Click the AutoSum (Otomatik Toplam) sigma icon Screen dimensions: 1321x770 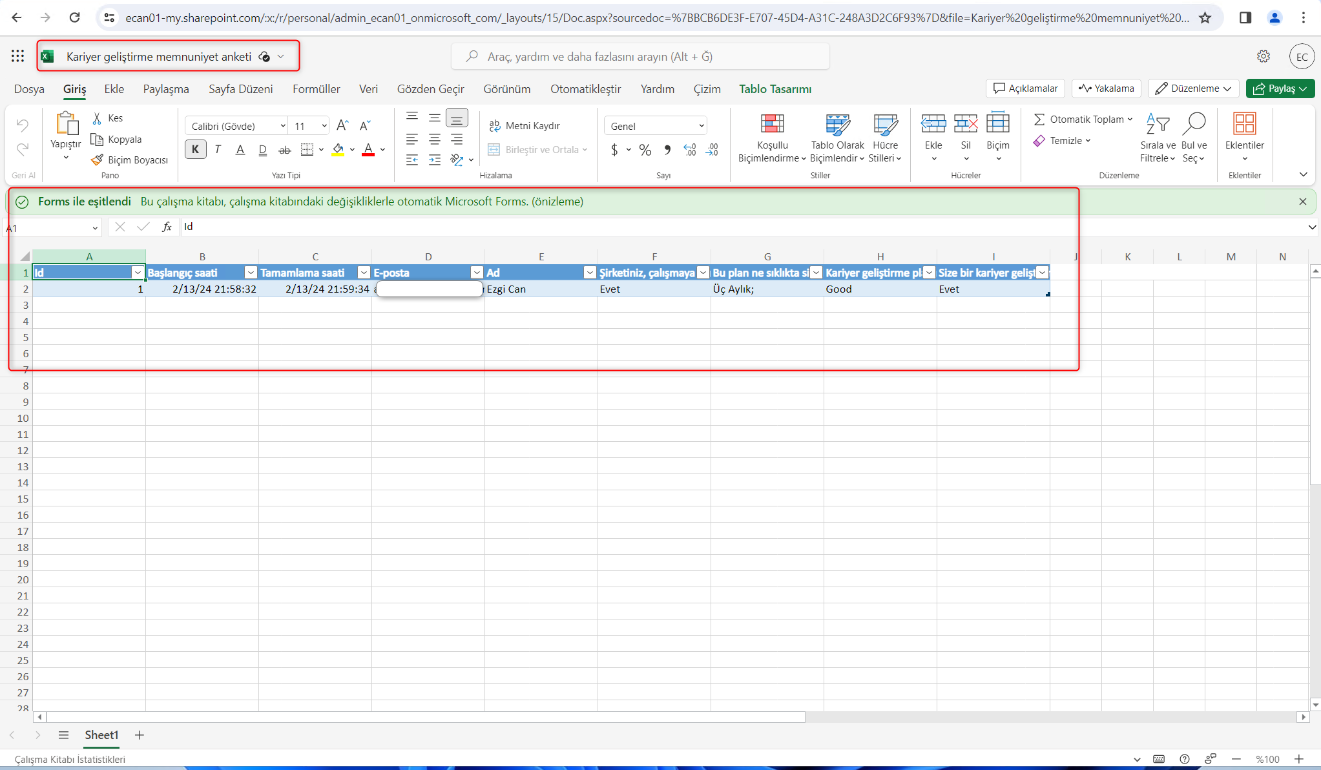pyautogui.click(x=1039, y=120)
